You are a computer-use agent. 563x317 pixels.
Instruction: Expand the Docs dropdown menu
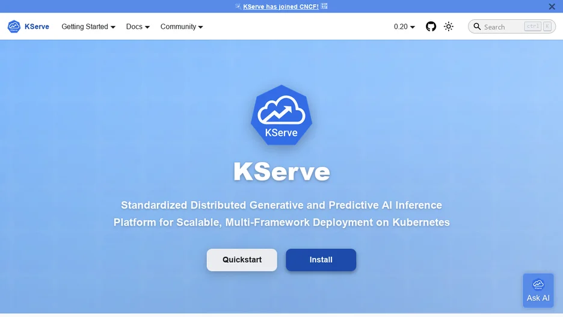click(138, 26)
